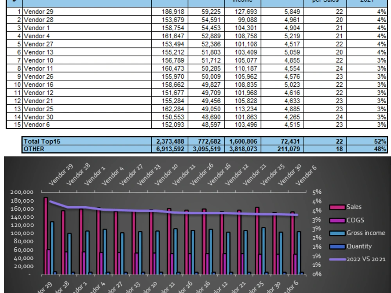Select the Vendor 25 label above the chart
The width and height of the screenshot is (391, 293).
(x=272, y=175)
